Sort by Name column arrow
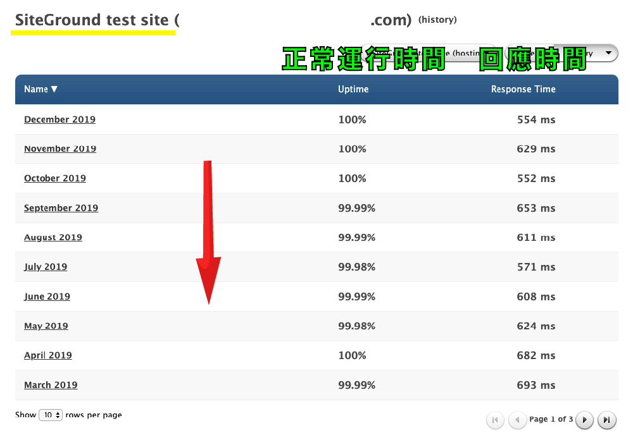The width and height of the screenshot is (633, 440). (x=54, y=89)
